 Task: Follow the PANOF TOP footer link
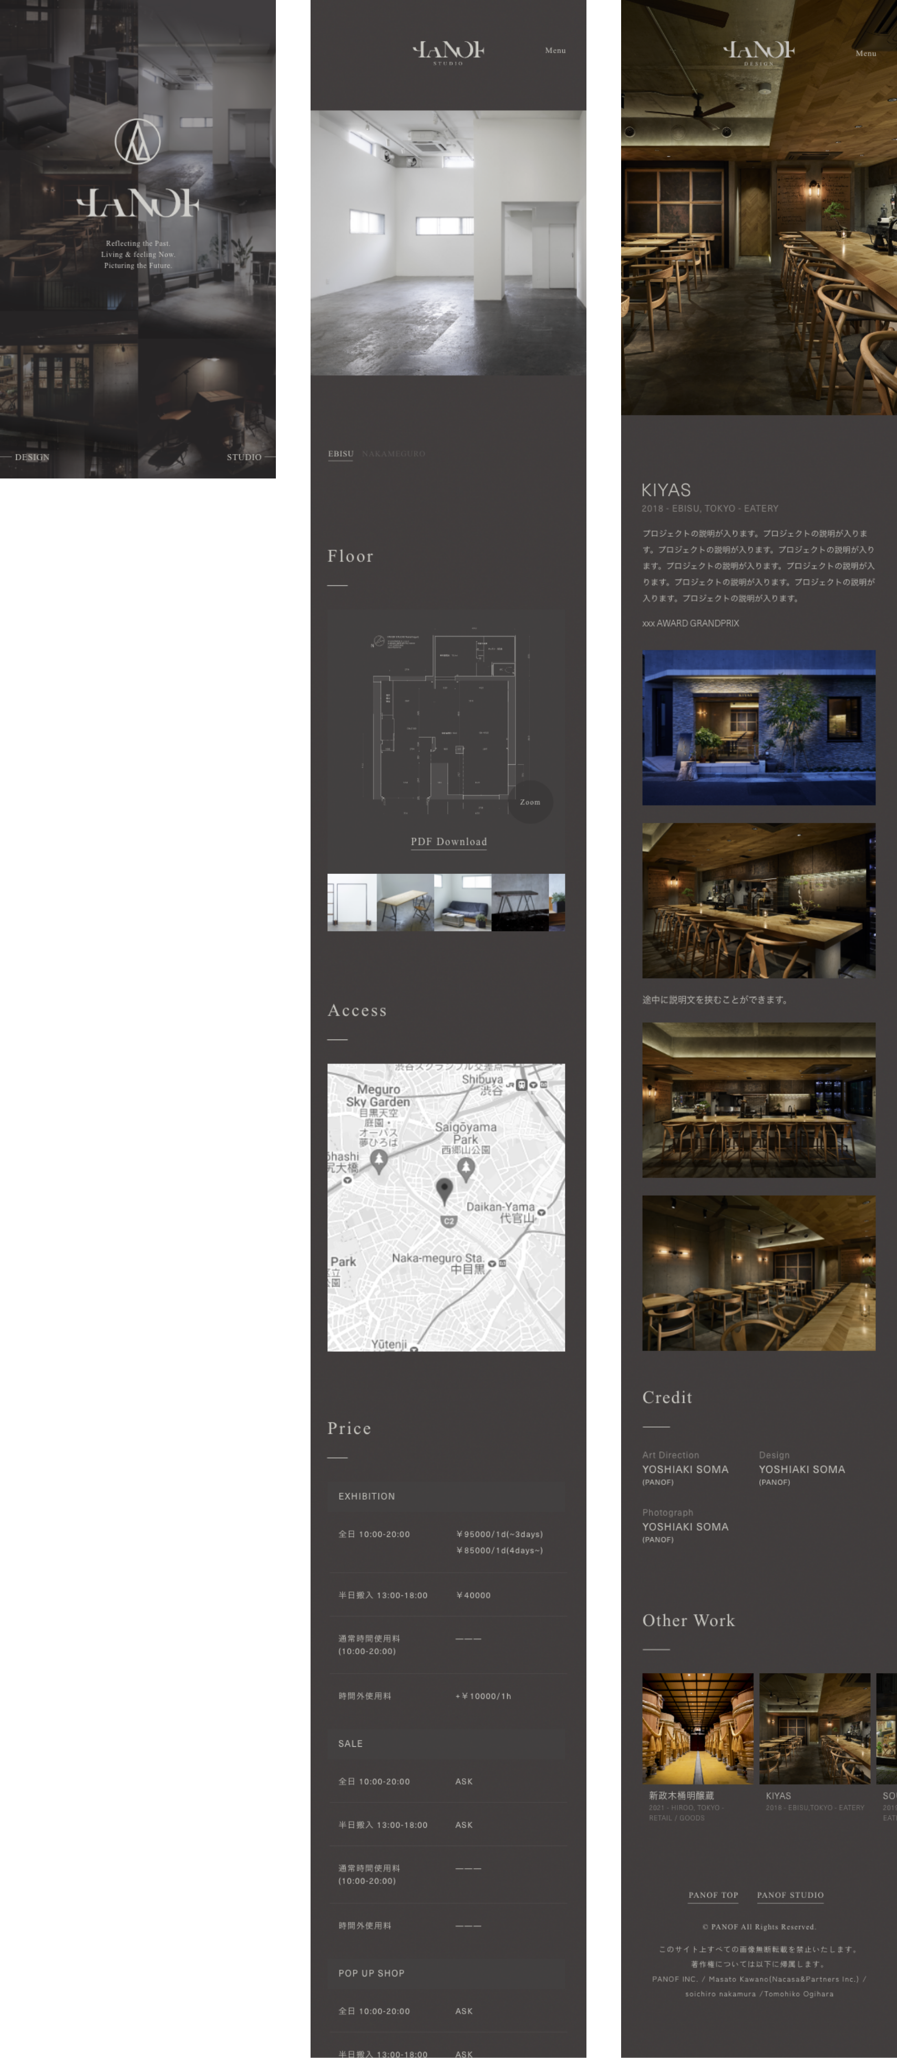(x=713, y=1894)
